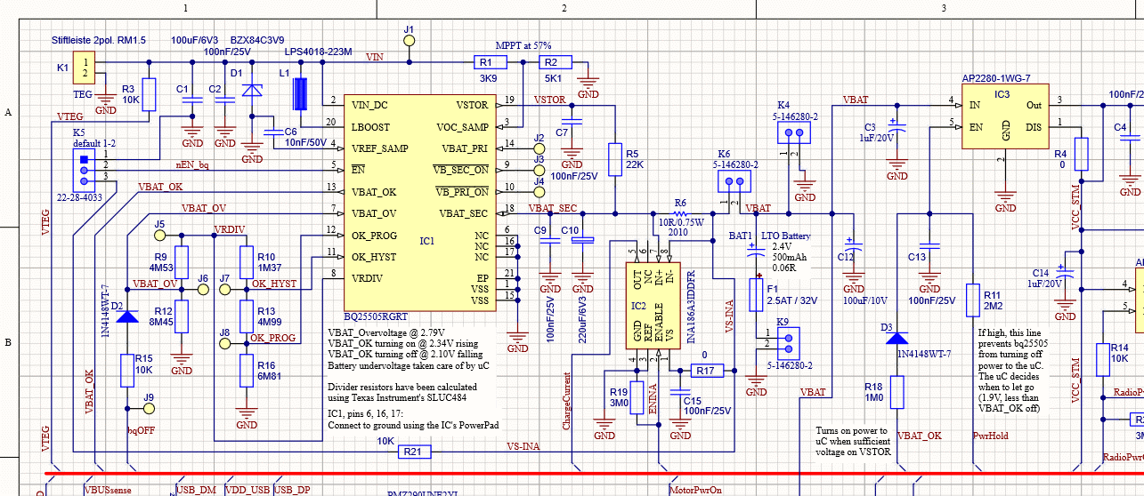1144x496 pixels.
Task: Select resistor R16 6M81
Action: coord(246,369)
